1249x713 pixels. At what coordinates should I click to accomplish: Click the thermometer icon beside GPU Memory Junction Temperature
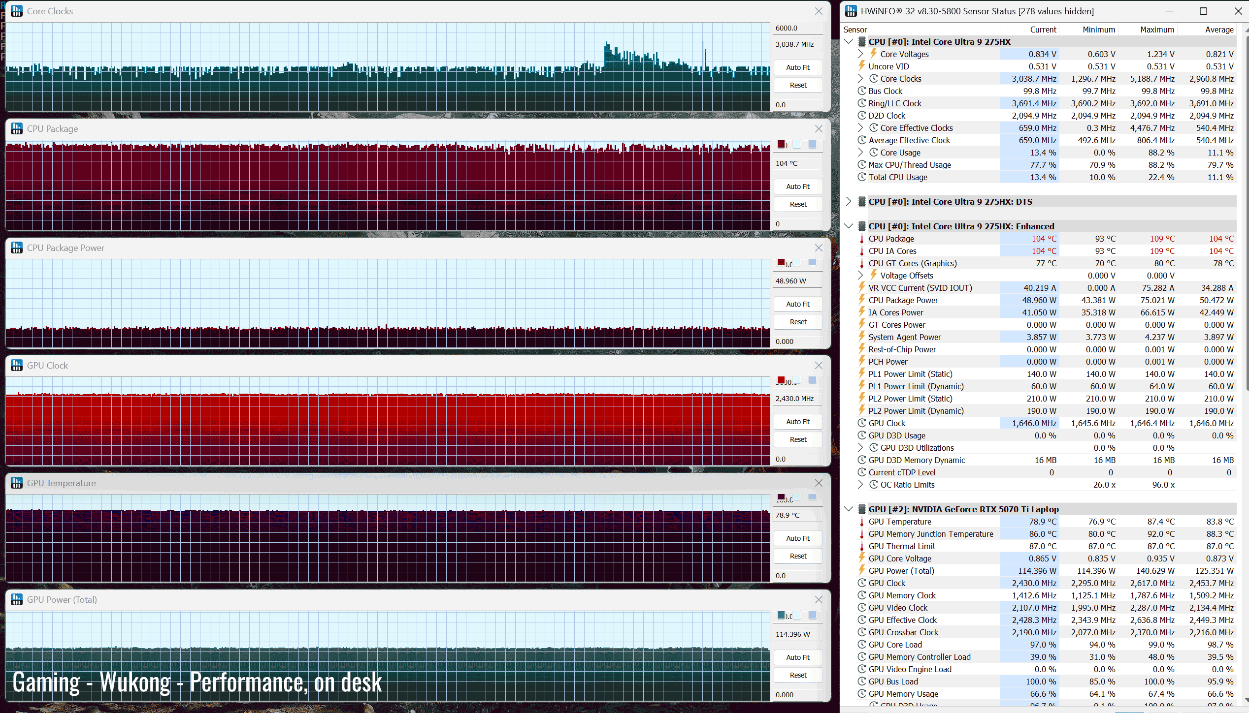point(862,534)
